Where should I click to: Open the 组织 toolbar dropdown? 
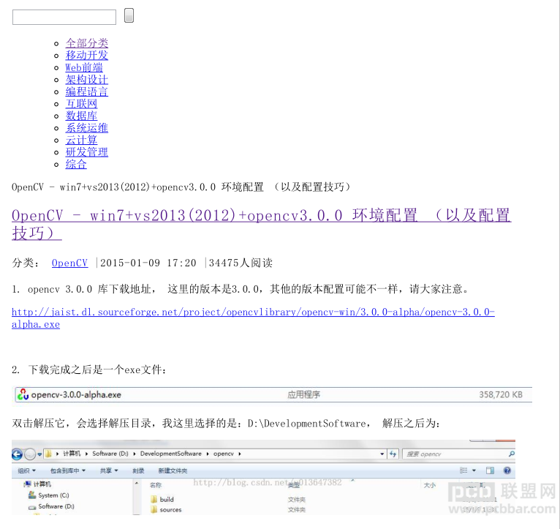coord(27,470)
